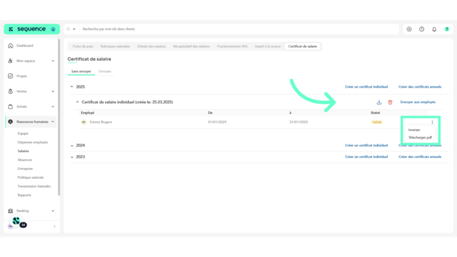Viewport: 457px width, 257px height.
Task: Open Equipe submenu entry
Action: click(x=23, y=133)
